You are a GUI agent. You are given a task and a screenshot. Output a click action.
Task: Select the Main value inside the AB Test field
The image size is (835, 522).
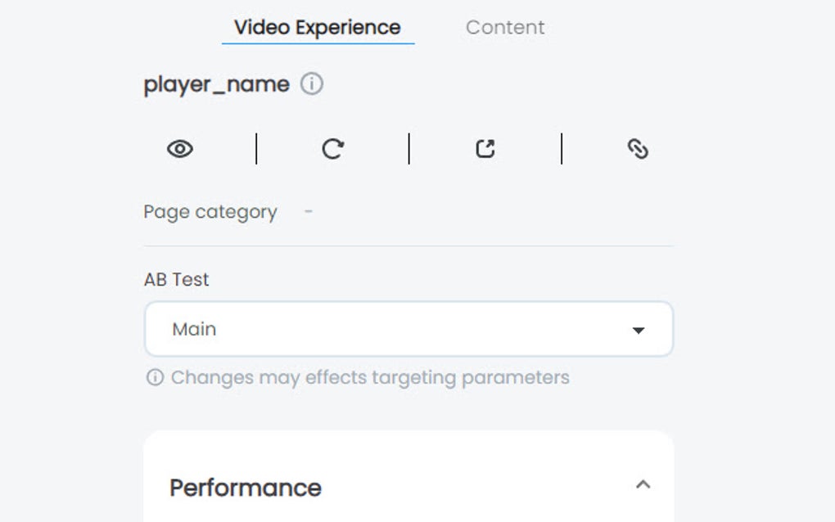193,329
